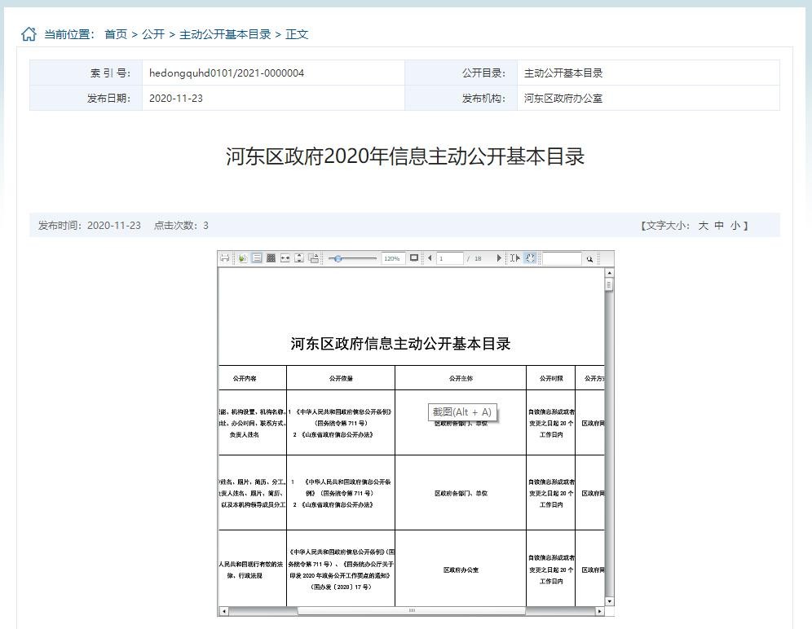
Task: Click the green save-copy toolbar icon
Action: tap(243, 257)
